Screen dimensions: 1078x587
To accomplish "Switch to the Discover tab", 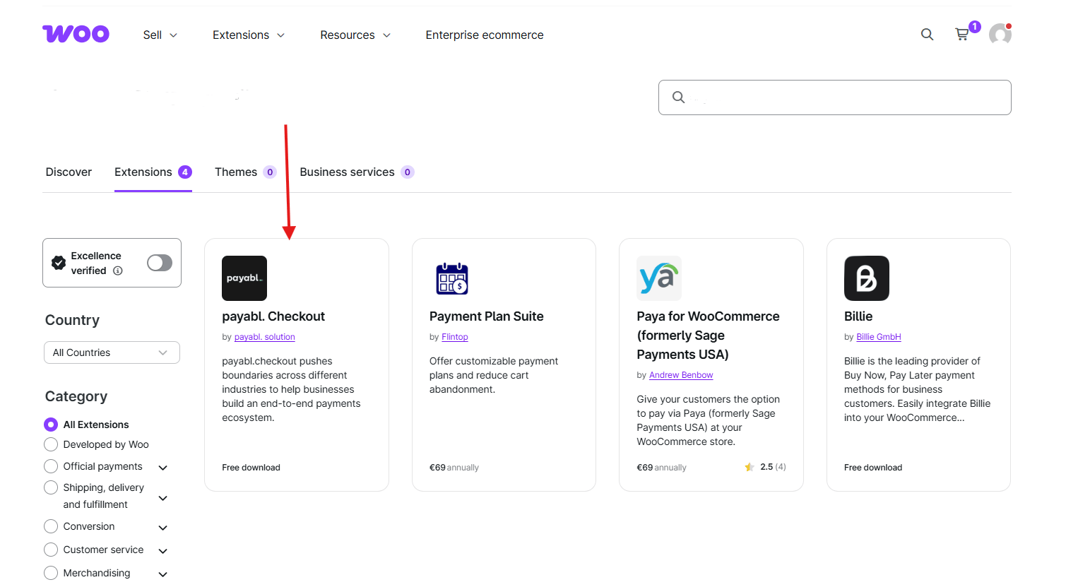I will pyautogui.click(x=69, y=172).
